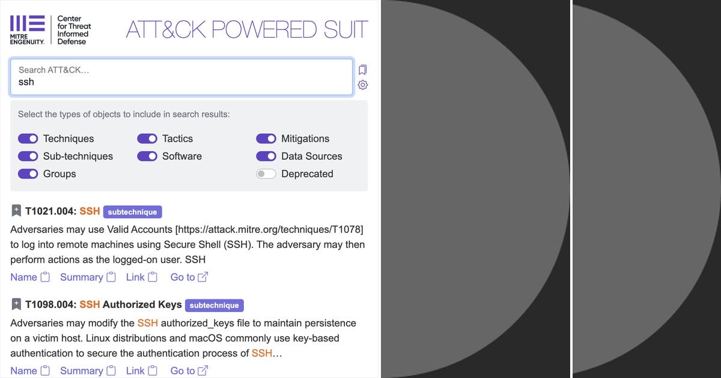The width and height of the screenshot is (721, 378).
Task: Click the external-link icon next to Go to
Action: (202, 277)
